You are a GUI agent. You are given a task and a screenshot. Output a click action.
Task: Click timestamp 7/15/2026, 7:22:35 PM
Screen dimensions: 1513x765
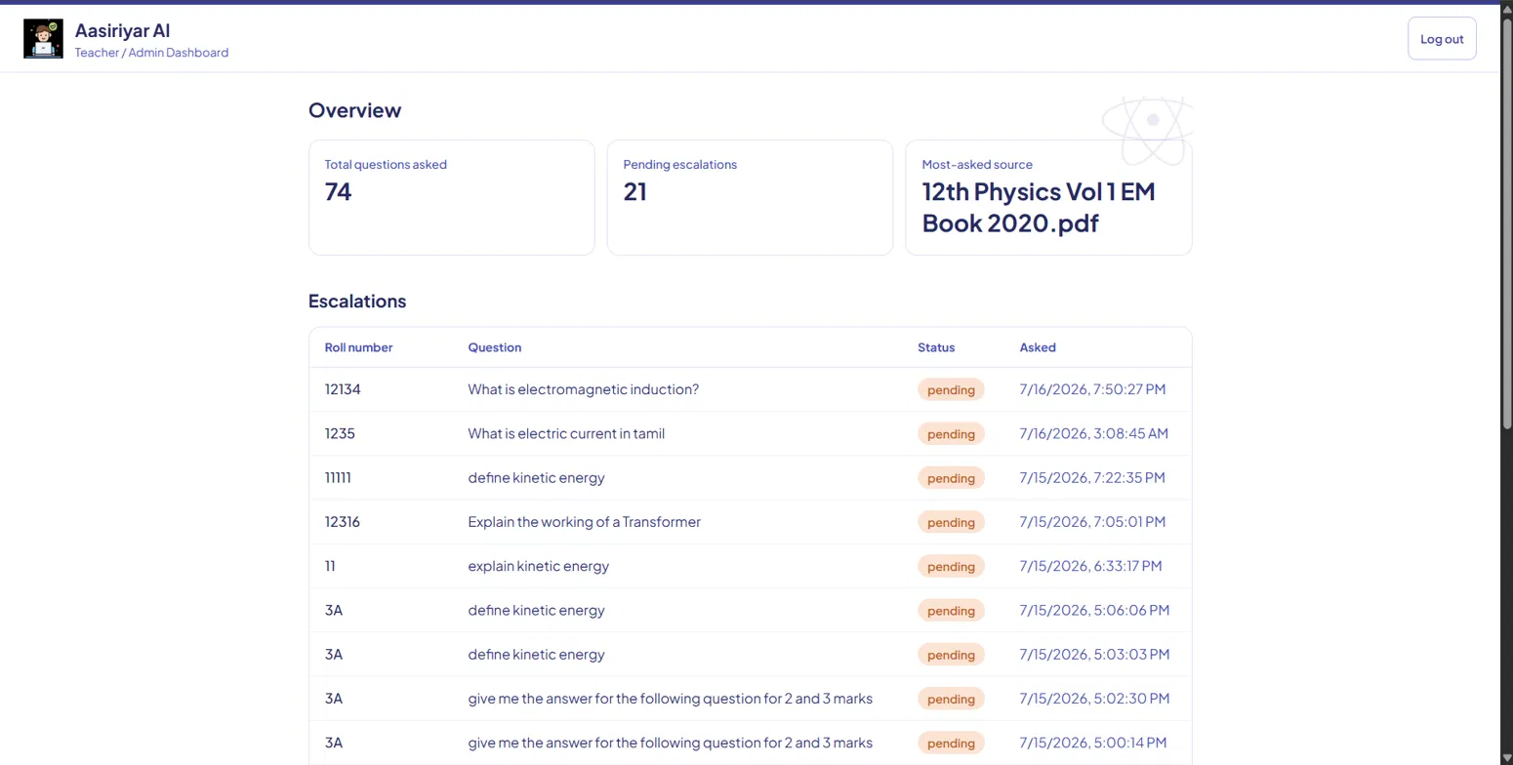(1092, 478)
